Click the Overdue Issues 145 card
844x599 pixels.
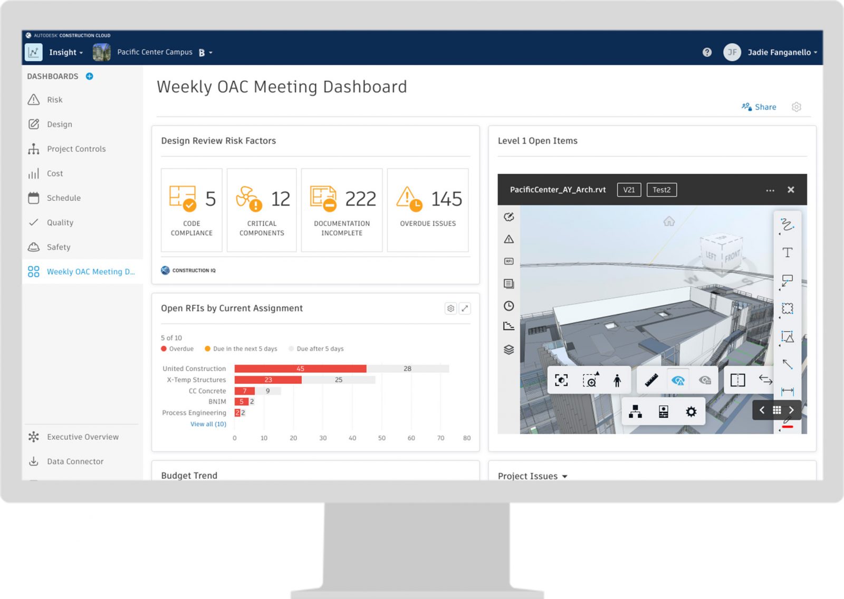click(428, 210)
